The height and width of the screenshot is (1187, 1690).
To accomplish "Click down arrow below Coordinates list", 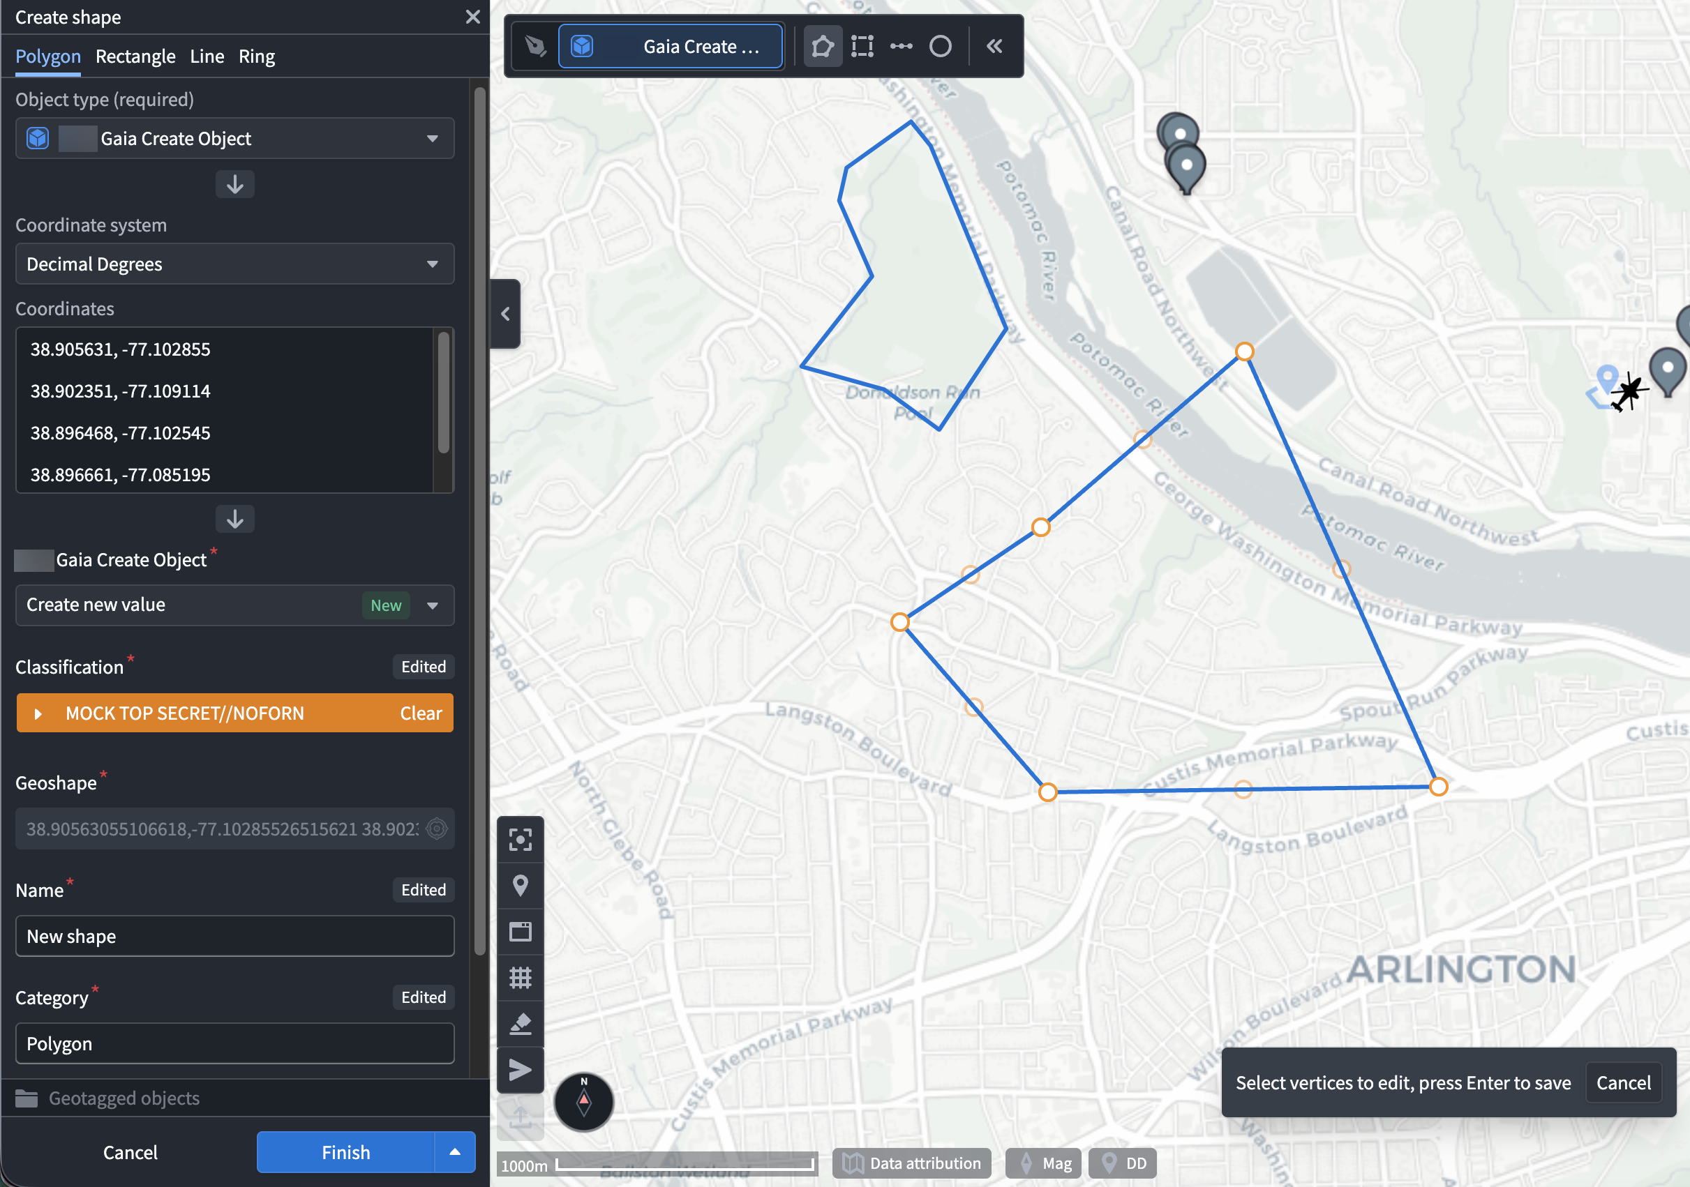I will 235,519.
